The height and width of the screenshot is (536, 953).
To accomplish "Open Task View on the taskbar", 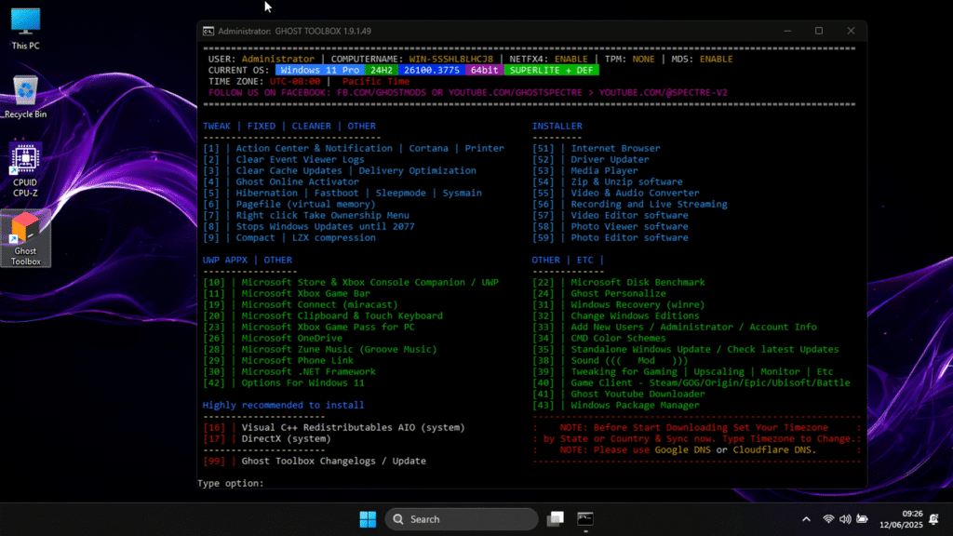I will [x=555, y=519].
